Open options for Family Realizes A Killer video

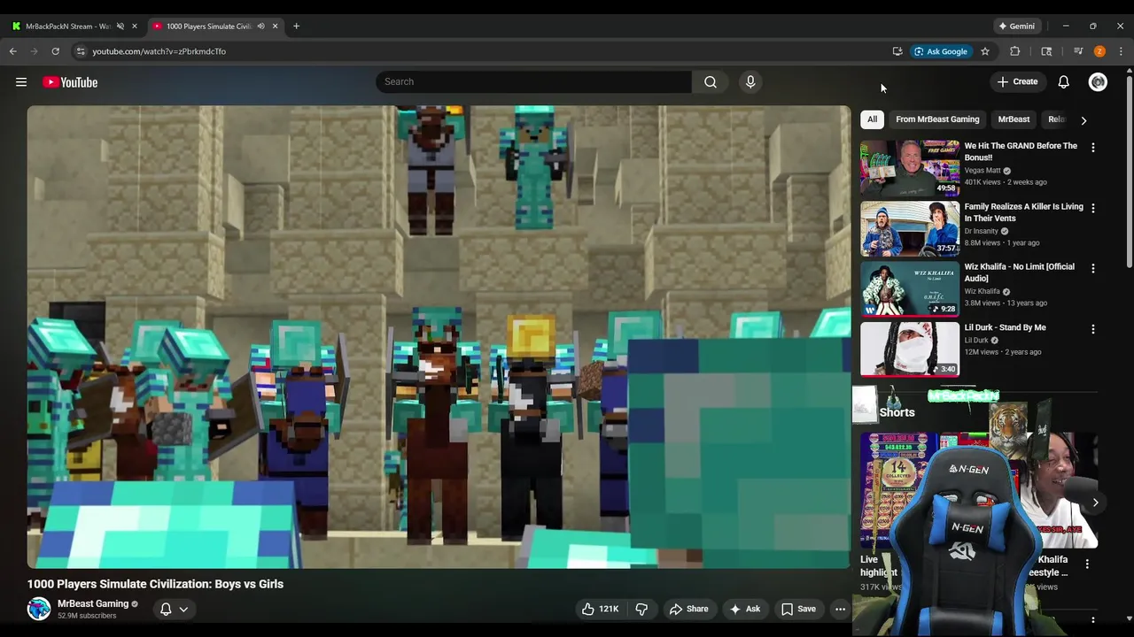tap(1092, 208)
